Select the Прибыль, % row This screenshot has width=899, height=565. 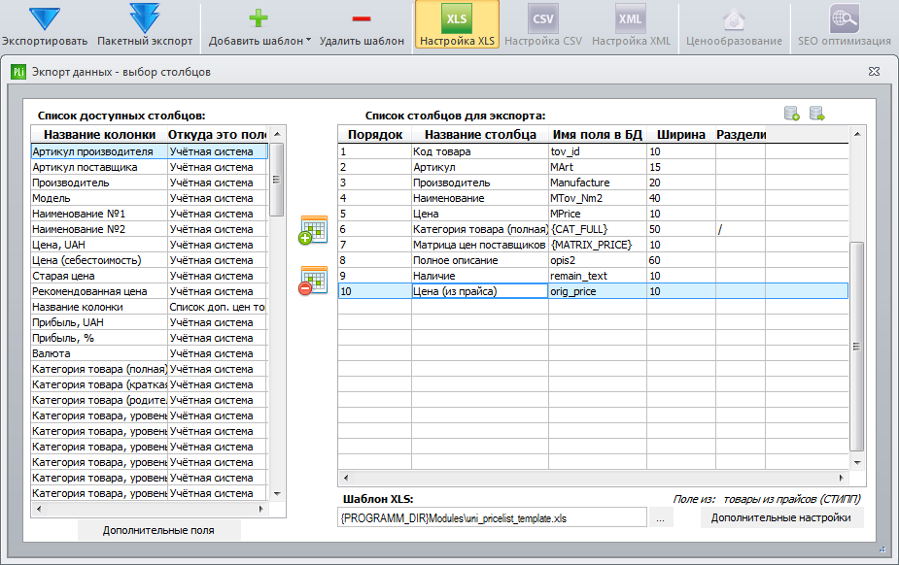(x=149, y=338)
